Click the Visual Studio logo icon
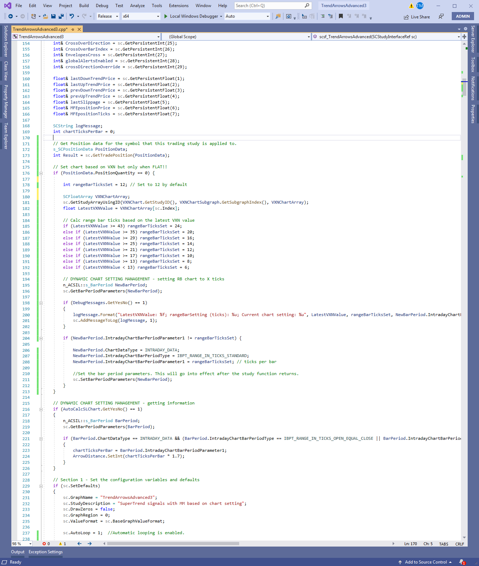 tap(7, 6)
